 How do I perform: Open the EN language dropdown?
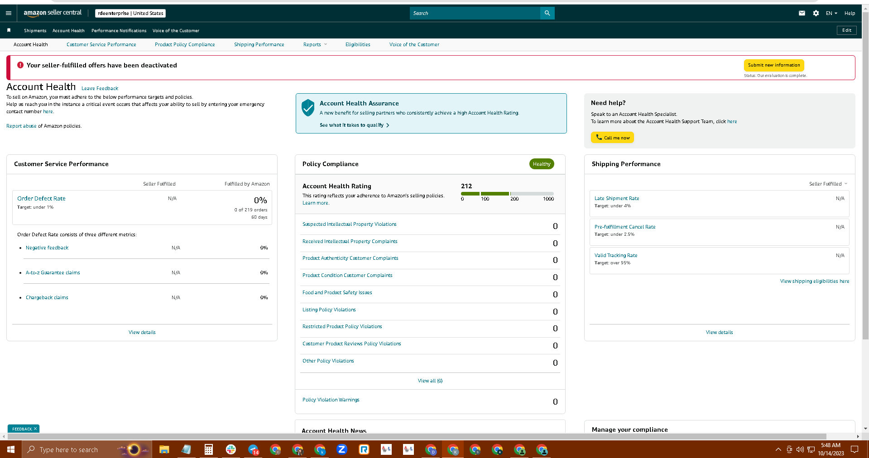pyautogui.click(x=831, y=13)
